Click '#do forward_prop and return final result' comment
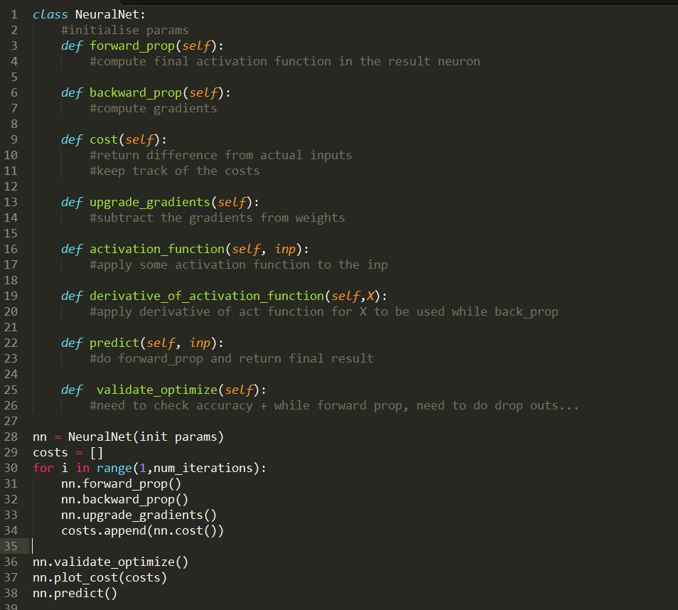 click(232, 358)
